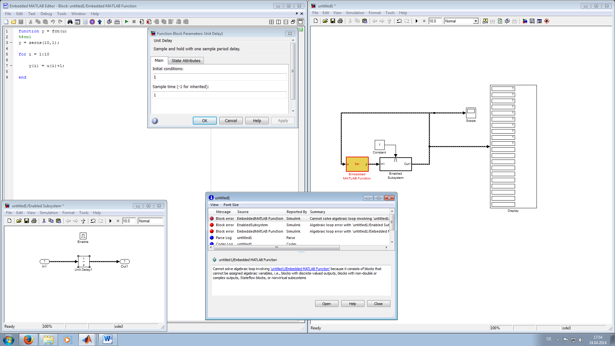Click the binoculars Find icon in editor toolbar
Screen dimensions: 615x346
pos(70,22)
